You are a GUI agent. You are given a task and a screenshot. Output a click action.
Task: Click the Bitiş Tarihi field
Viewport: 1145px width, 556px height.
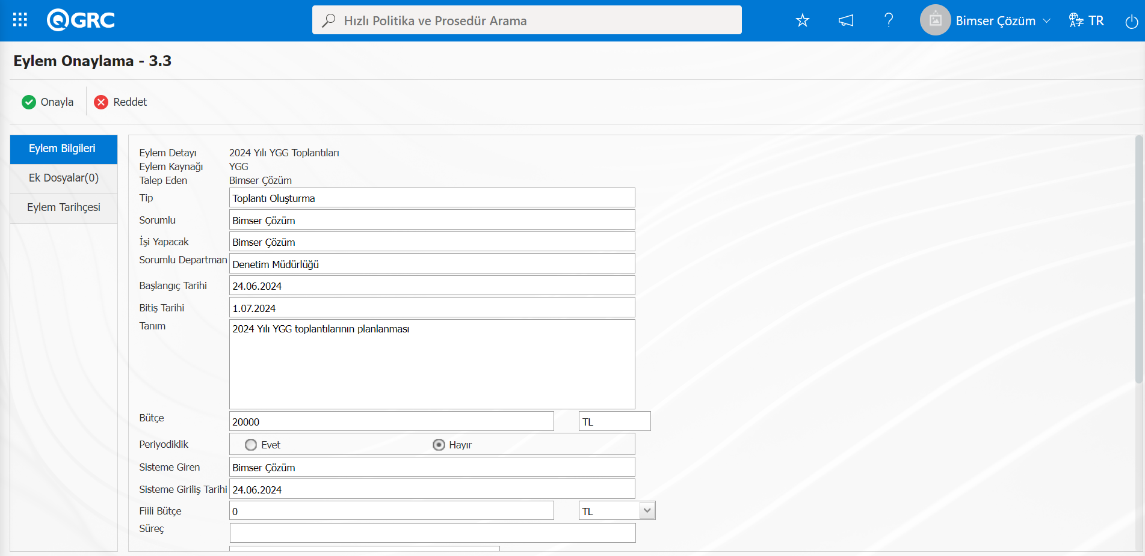(x=432, y=308)
